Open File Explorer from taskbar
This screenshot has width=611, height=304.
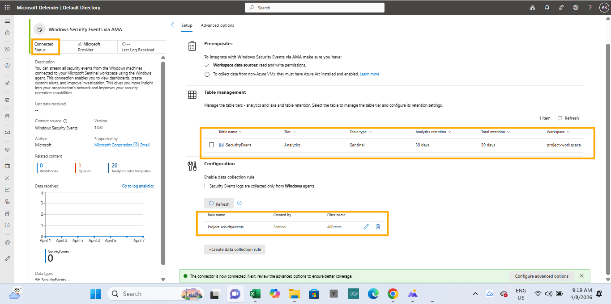[294, 294]
